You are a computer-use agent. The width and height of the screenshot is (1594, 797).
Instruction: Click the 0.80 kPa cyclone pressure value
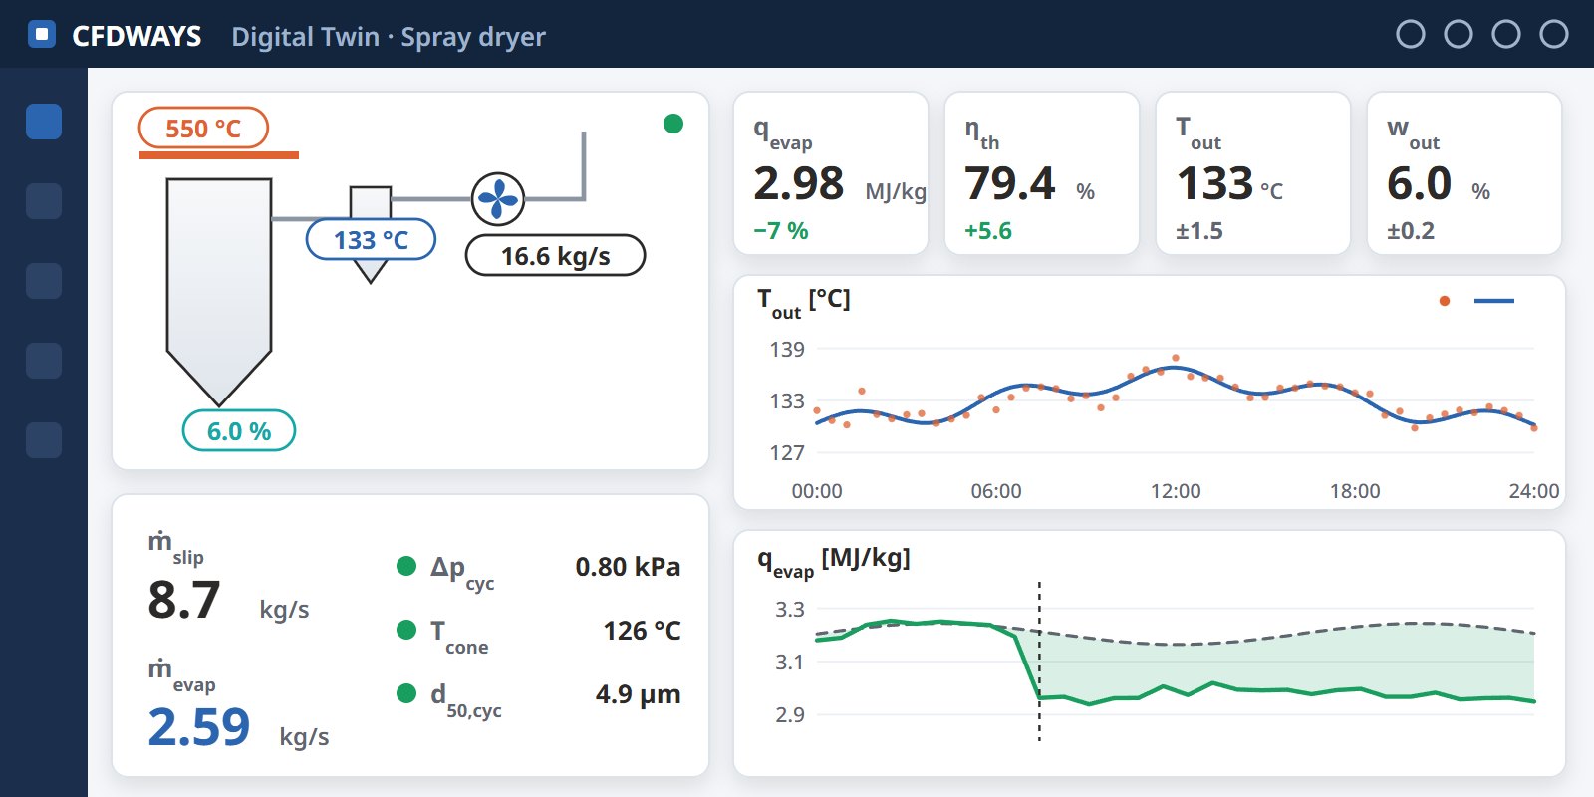point(628,567)
